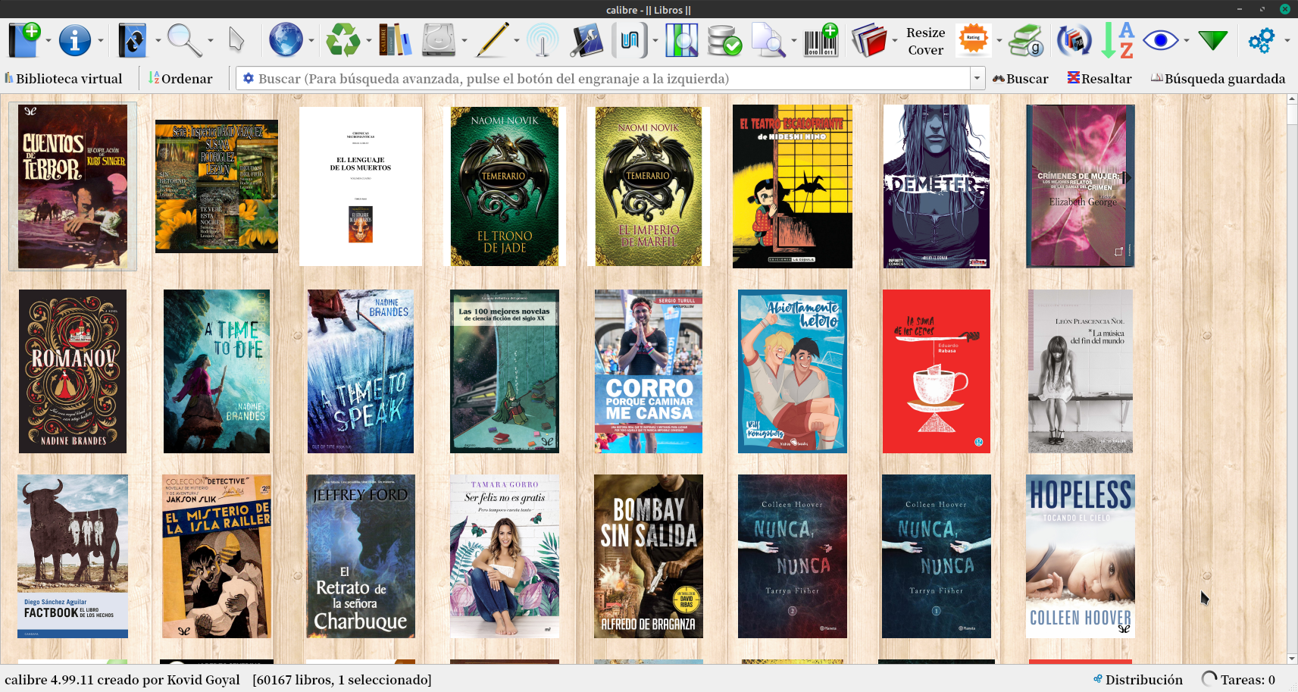Click the green downward triangle icon
This screenshot has width=1298, height=692.
(x=1213, y=40)
